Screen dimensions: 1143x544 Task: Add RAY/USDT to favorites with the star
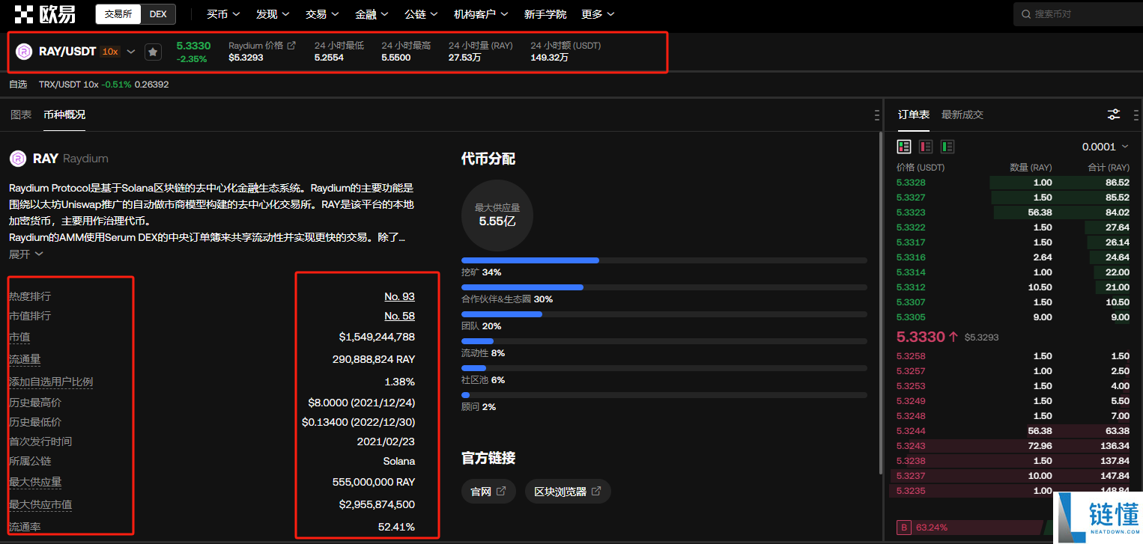tap(153, 52)
